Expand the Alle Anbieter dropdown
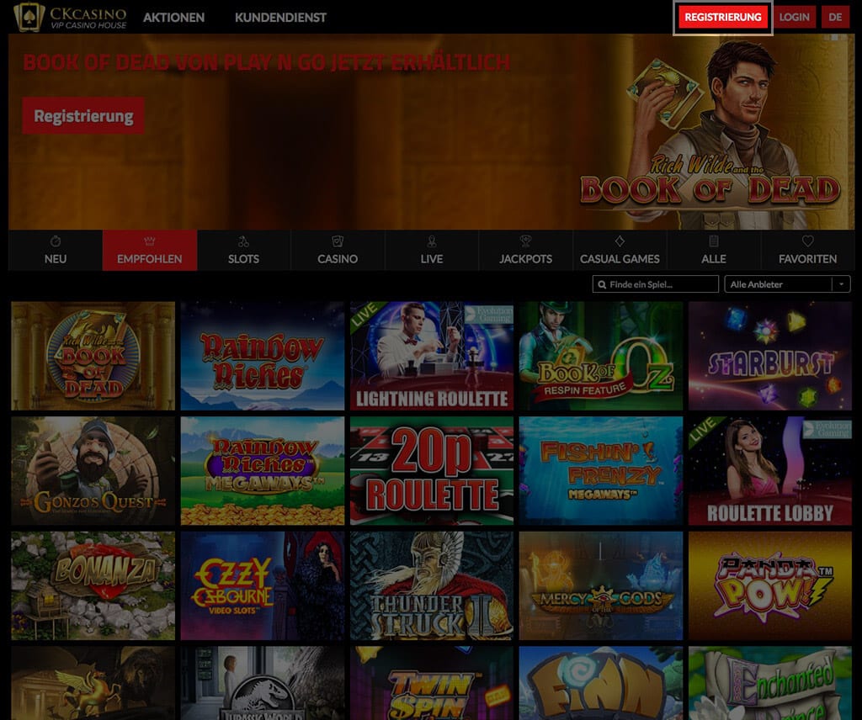This screenshot has height=720, width=862. 787,284
